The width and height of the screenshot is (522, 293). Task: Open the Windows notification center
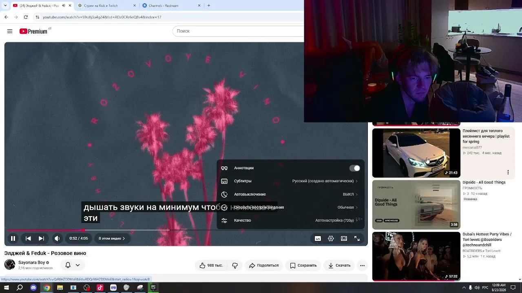pos(513,288)
